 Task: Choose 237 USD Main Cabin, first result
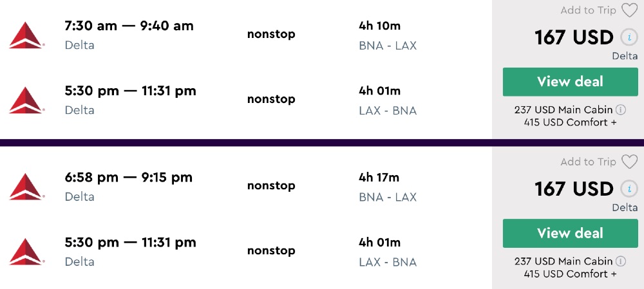(563, 110)
